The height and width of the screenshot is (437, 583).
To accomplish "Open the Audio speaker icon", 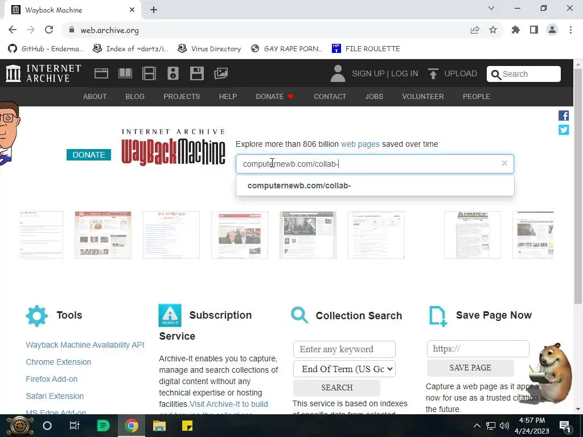I will tap(173, 73).
